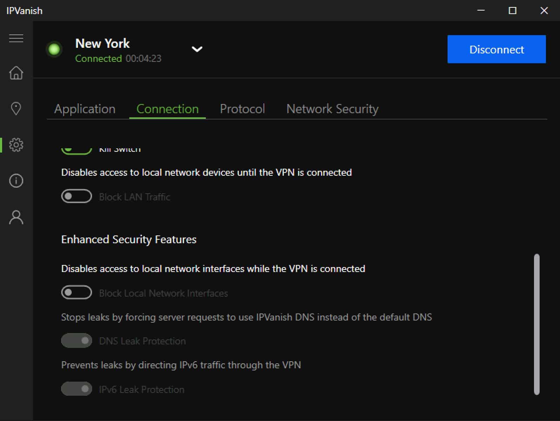Screen dimensions: 560x421
Task: Expand the New York location dropdown
Action: pos(197,49)
